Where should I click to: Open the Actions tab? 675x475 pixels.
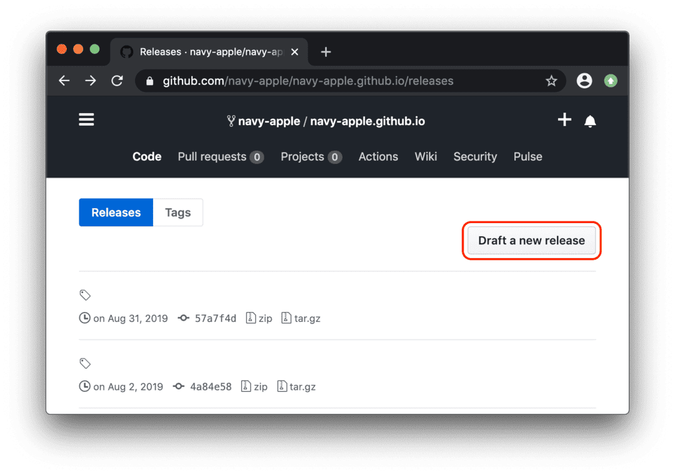pyautogui.click(x=378, y=157)
